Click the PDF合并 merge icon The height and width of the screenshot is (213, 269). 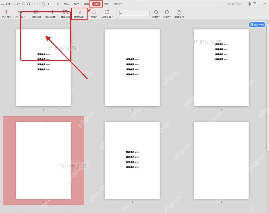click(7, 12)
